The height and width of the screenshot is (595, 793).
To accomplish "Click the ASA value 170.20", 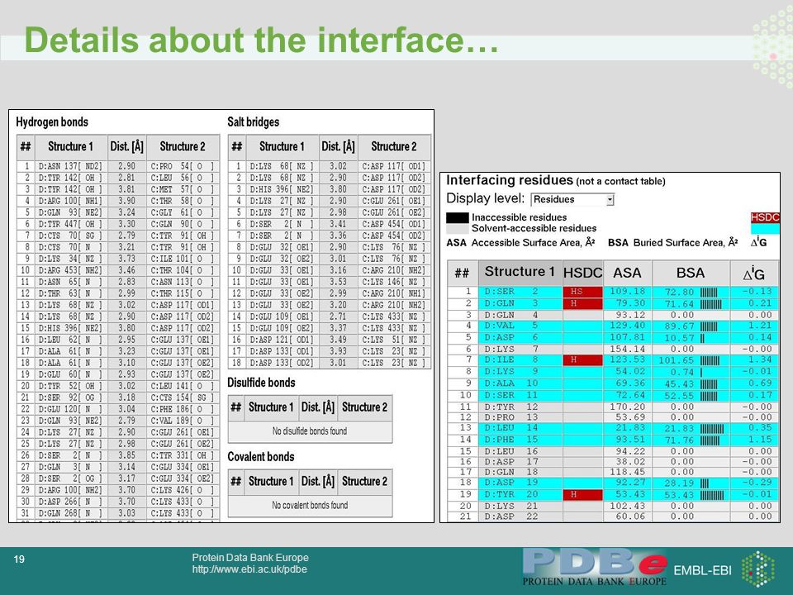I will [628, 407].
